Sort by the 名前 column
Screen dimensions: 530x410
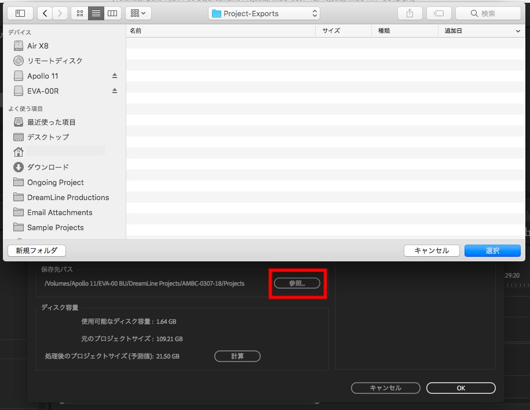[221, 31]
